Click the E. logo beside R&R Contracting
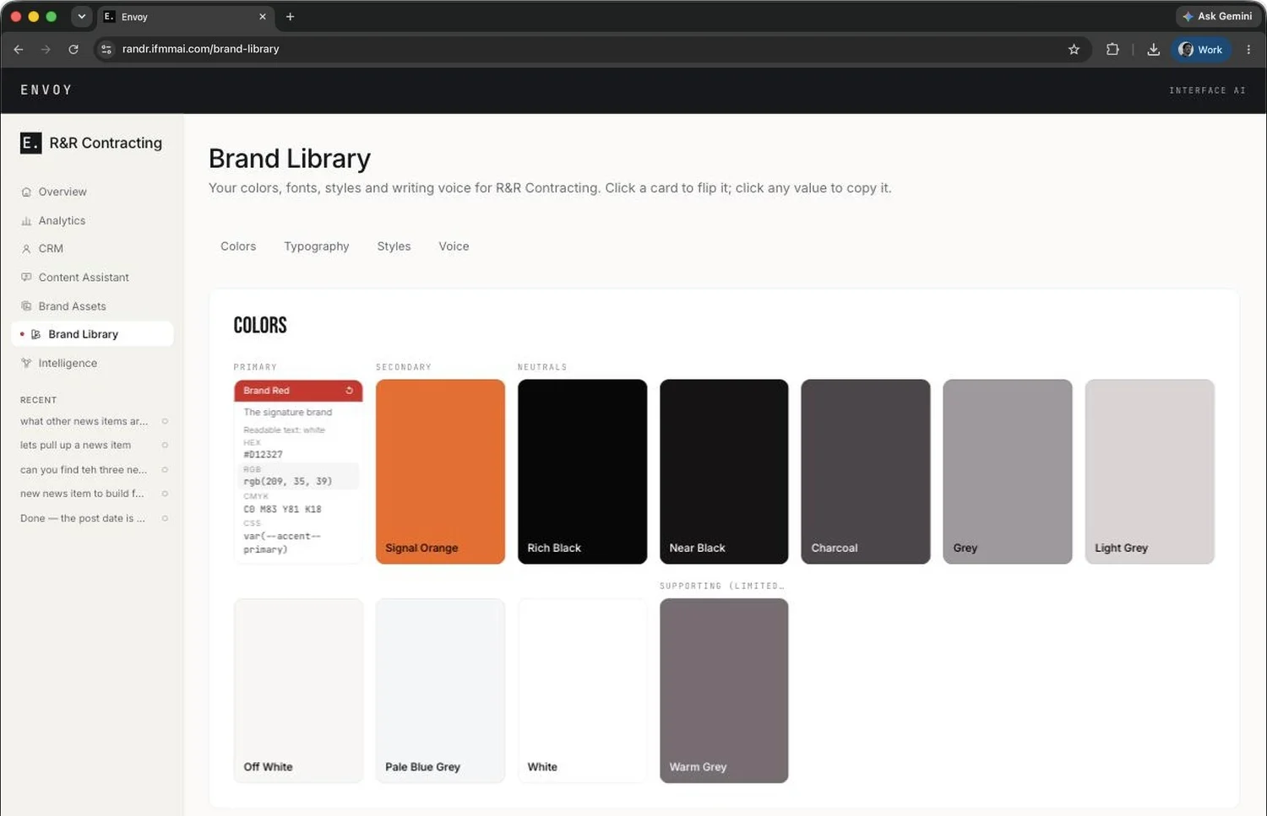This screenshot has width=1267, height=816. point(30,143)
